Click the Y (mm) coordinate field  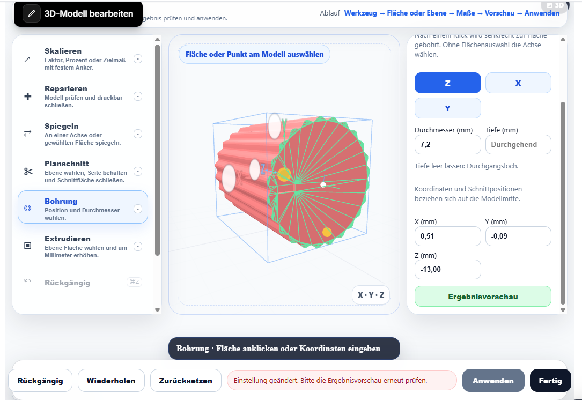(518, 236)
